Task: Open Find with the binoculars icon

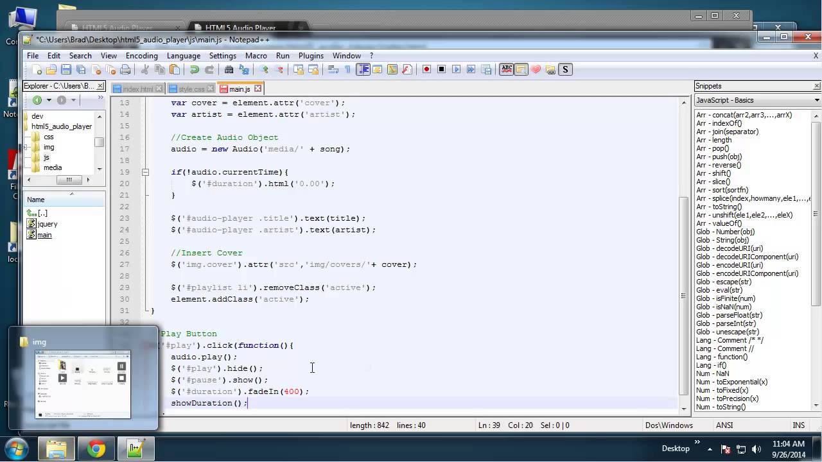Action: [x=229, y=69]
